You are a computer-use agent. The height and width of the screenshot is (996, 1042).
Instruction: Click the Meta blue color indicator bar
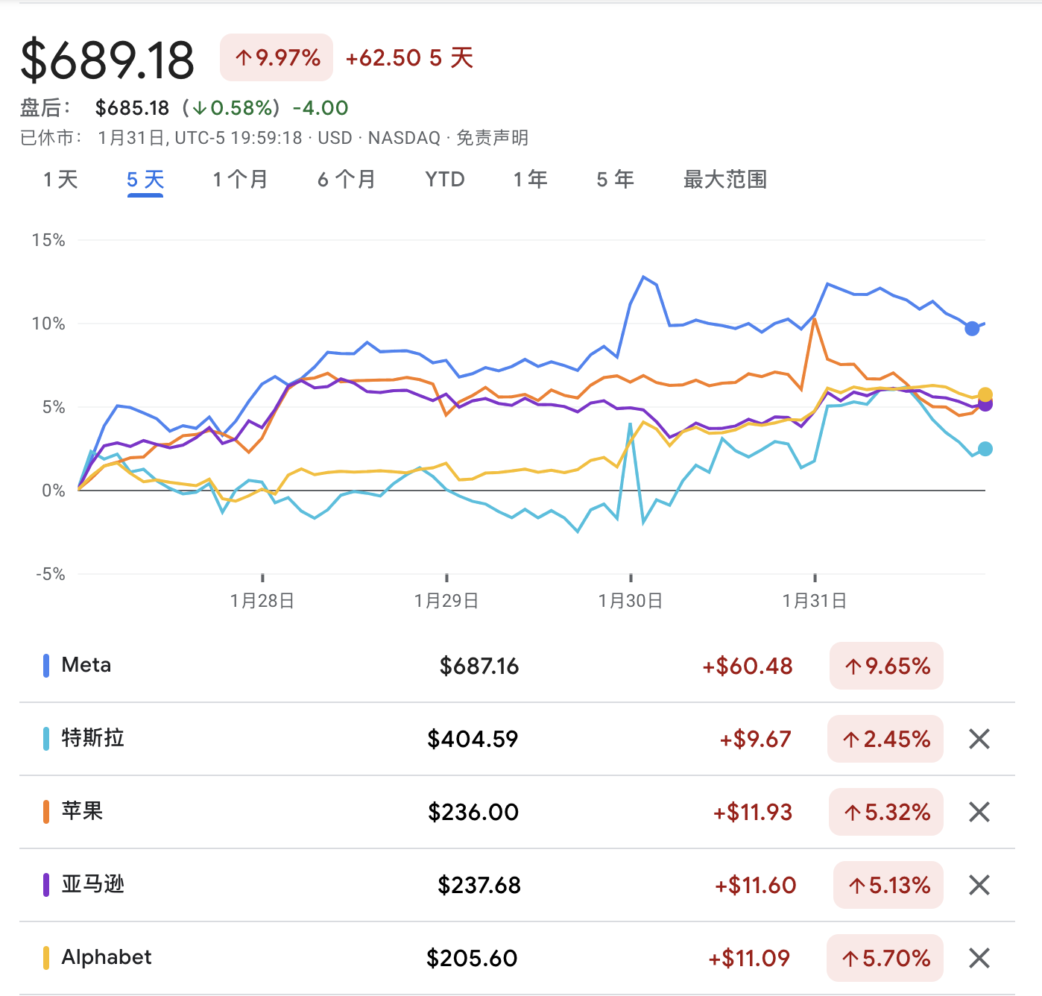point(46,665)
